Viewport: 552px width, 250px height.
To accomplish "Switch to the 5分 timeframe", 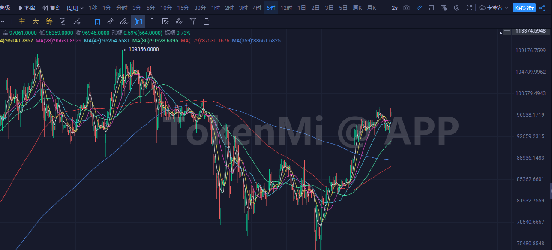I will [x=150, y=8].
